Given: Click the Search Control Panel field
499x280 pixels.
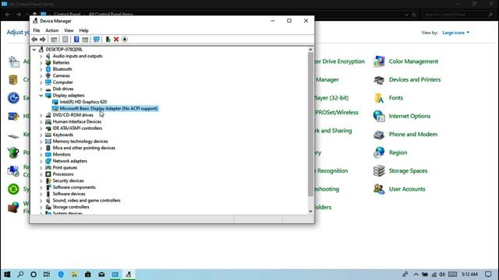Looking at the screenshot, I should pyautogui.click(x=458, y=15).
